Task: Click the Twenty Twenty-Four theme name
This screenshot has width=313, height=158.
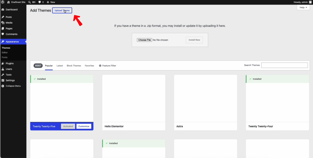Action: click(261, 126)
